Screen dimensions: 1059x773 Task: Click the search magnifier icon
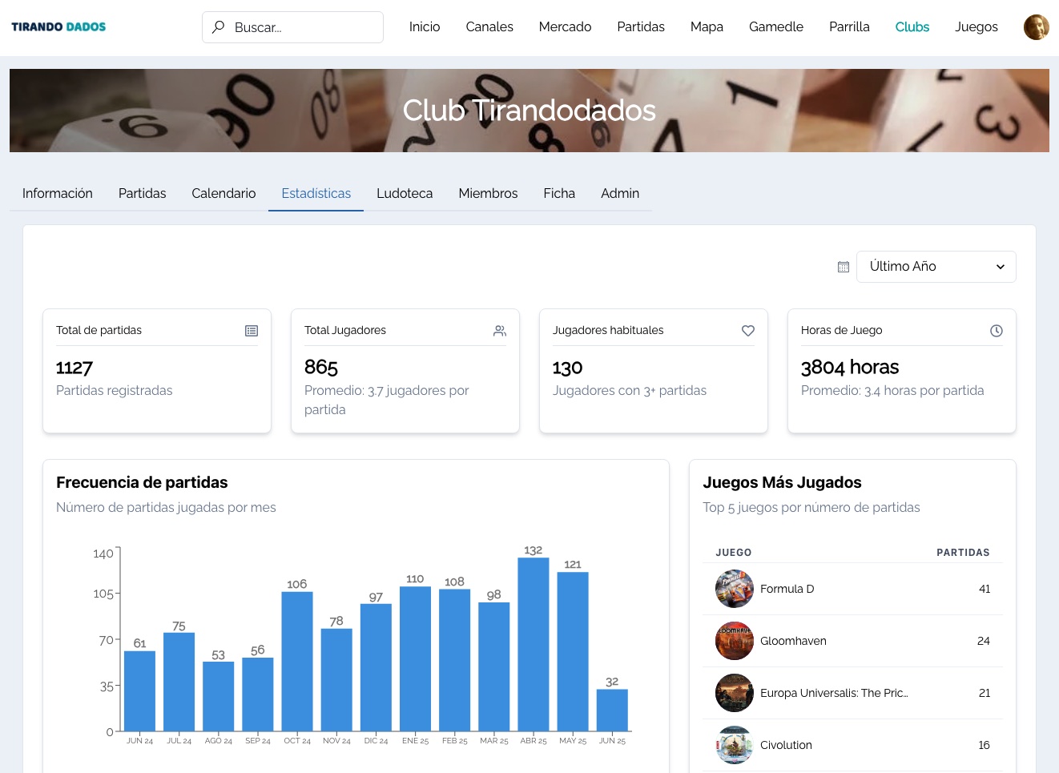[x=218, y=26]
